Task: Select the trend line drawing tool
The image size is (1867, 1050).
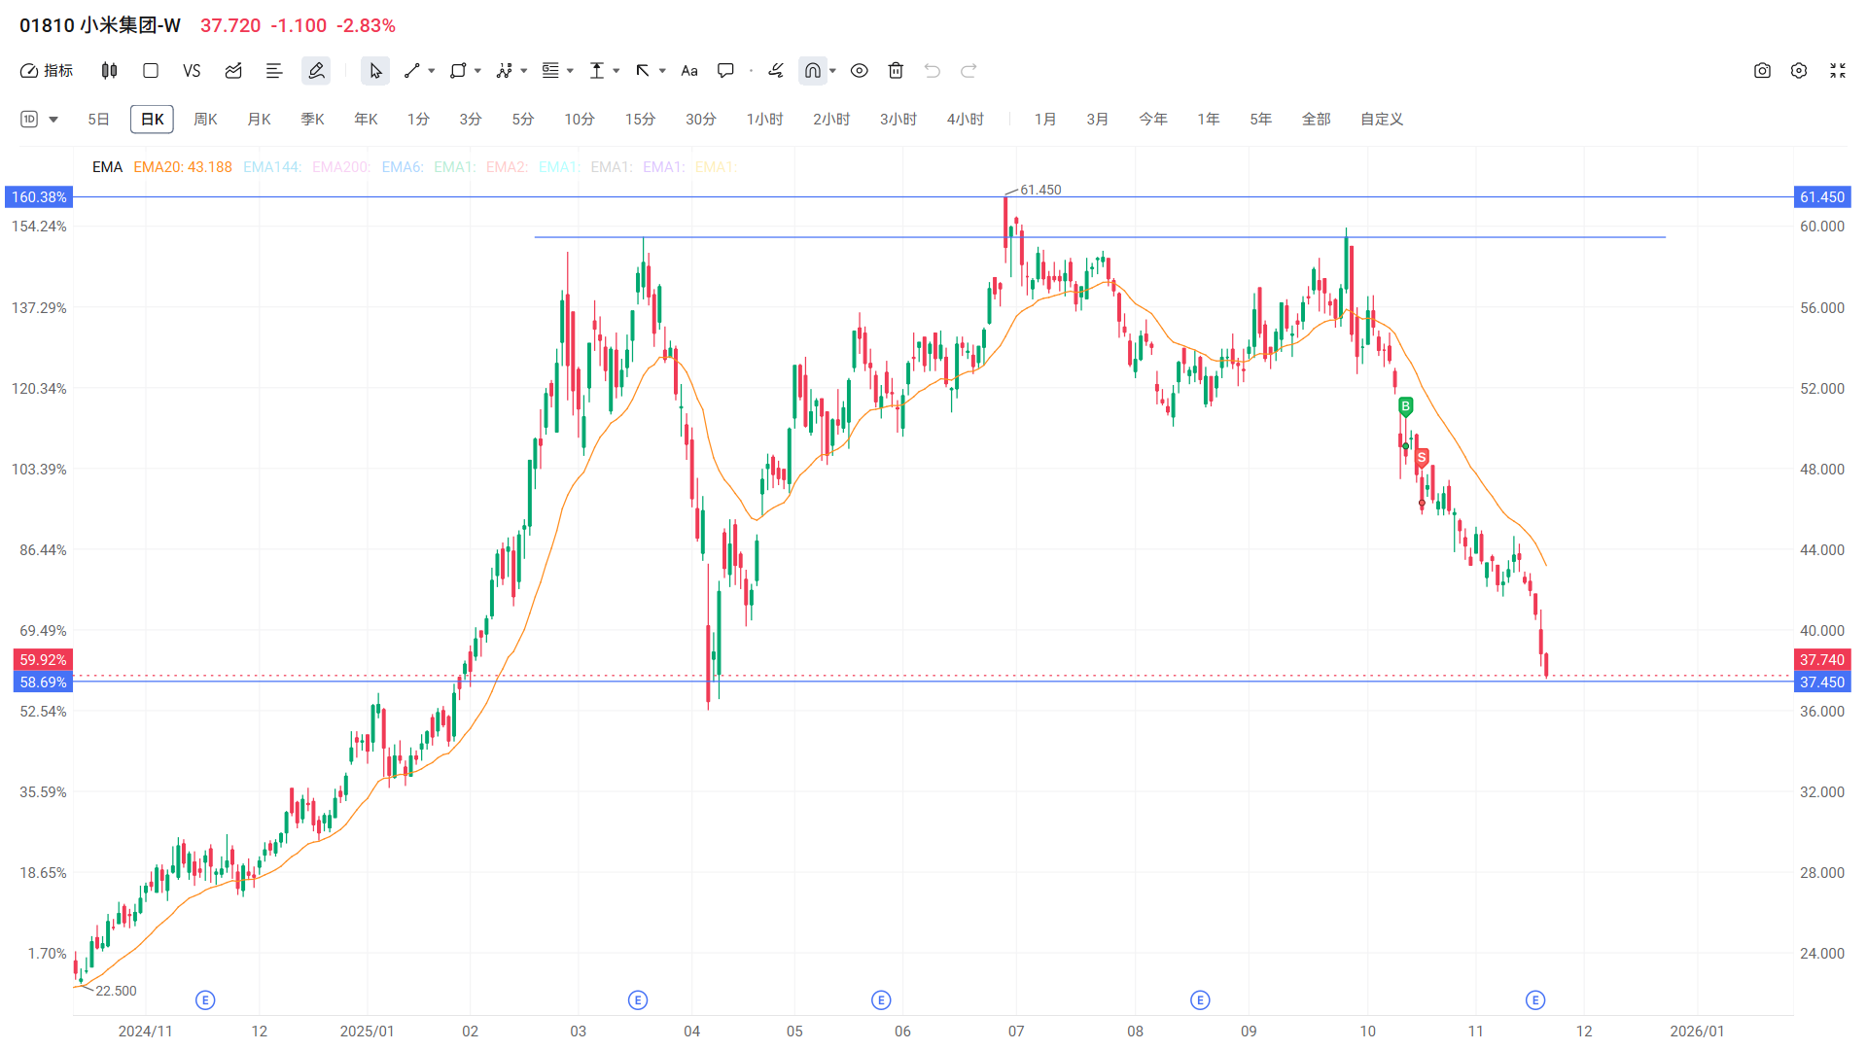Action: point(411,71)
